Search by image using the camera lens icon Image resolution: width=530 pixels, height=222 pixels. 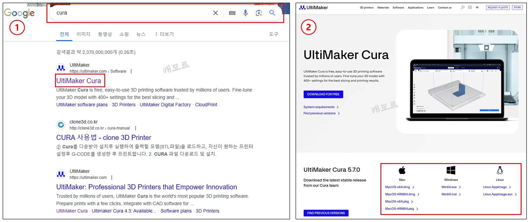coord(259,13)
